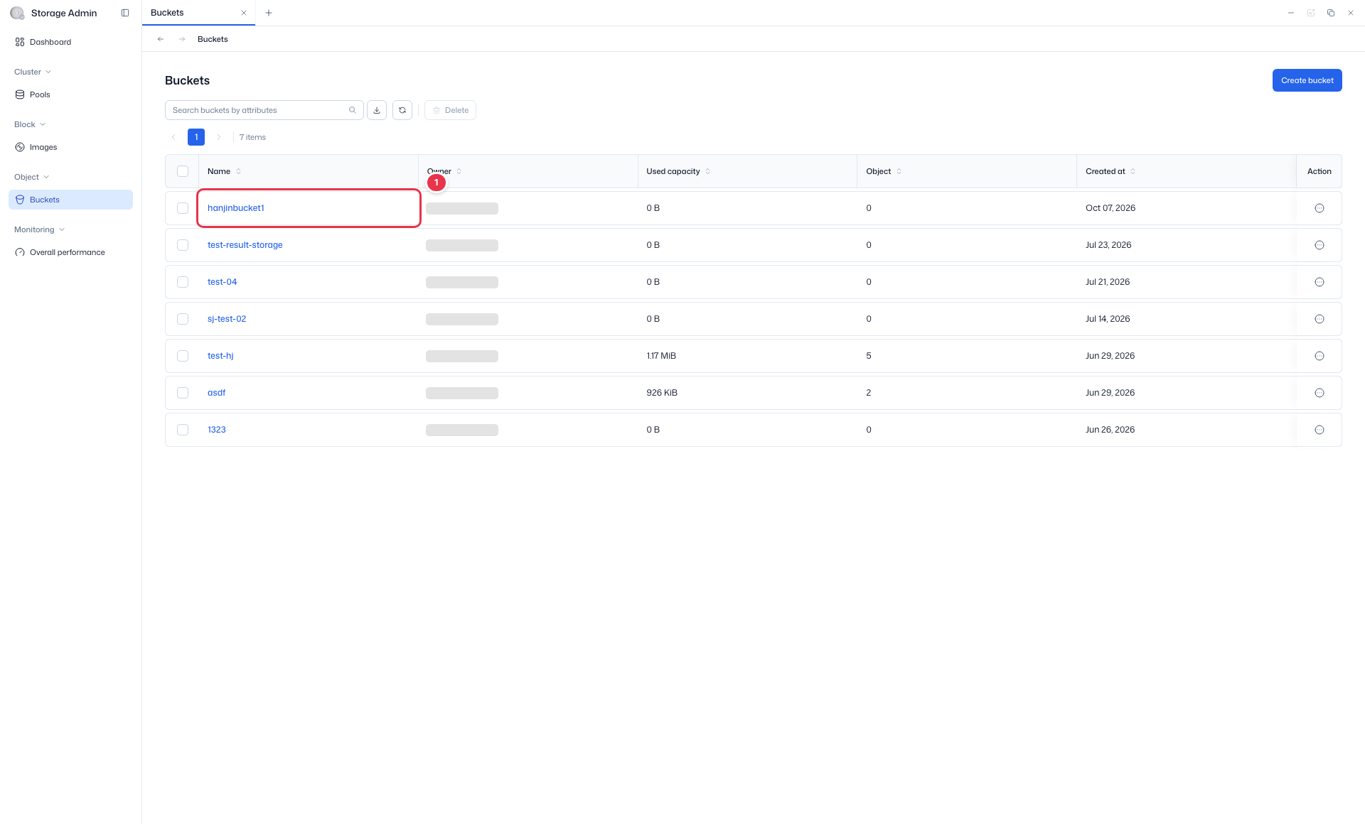Open action menu for test-04 row
The height and width of the screenshot is (824, 1365).
pyautogui.click(x=1319, y=282)
